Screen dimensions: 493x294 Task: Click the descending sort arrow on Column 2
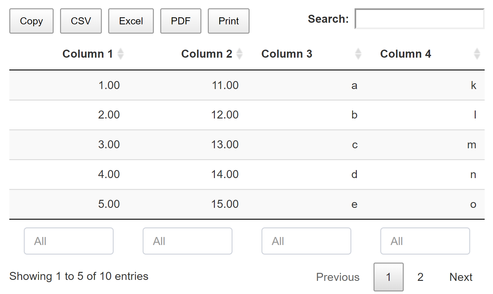pyautogui.click(x=240, y=57)
